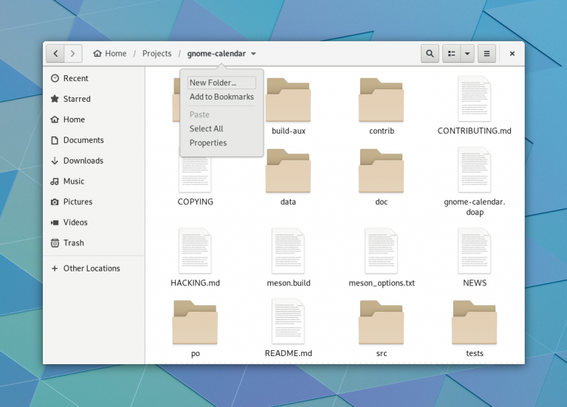Open Trash in the sidebar
This screenshot has width=567, height=407.
[94, 243]
